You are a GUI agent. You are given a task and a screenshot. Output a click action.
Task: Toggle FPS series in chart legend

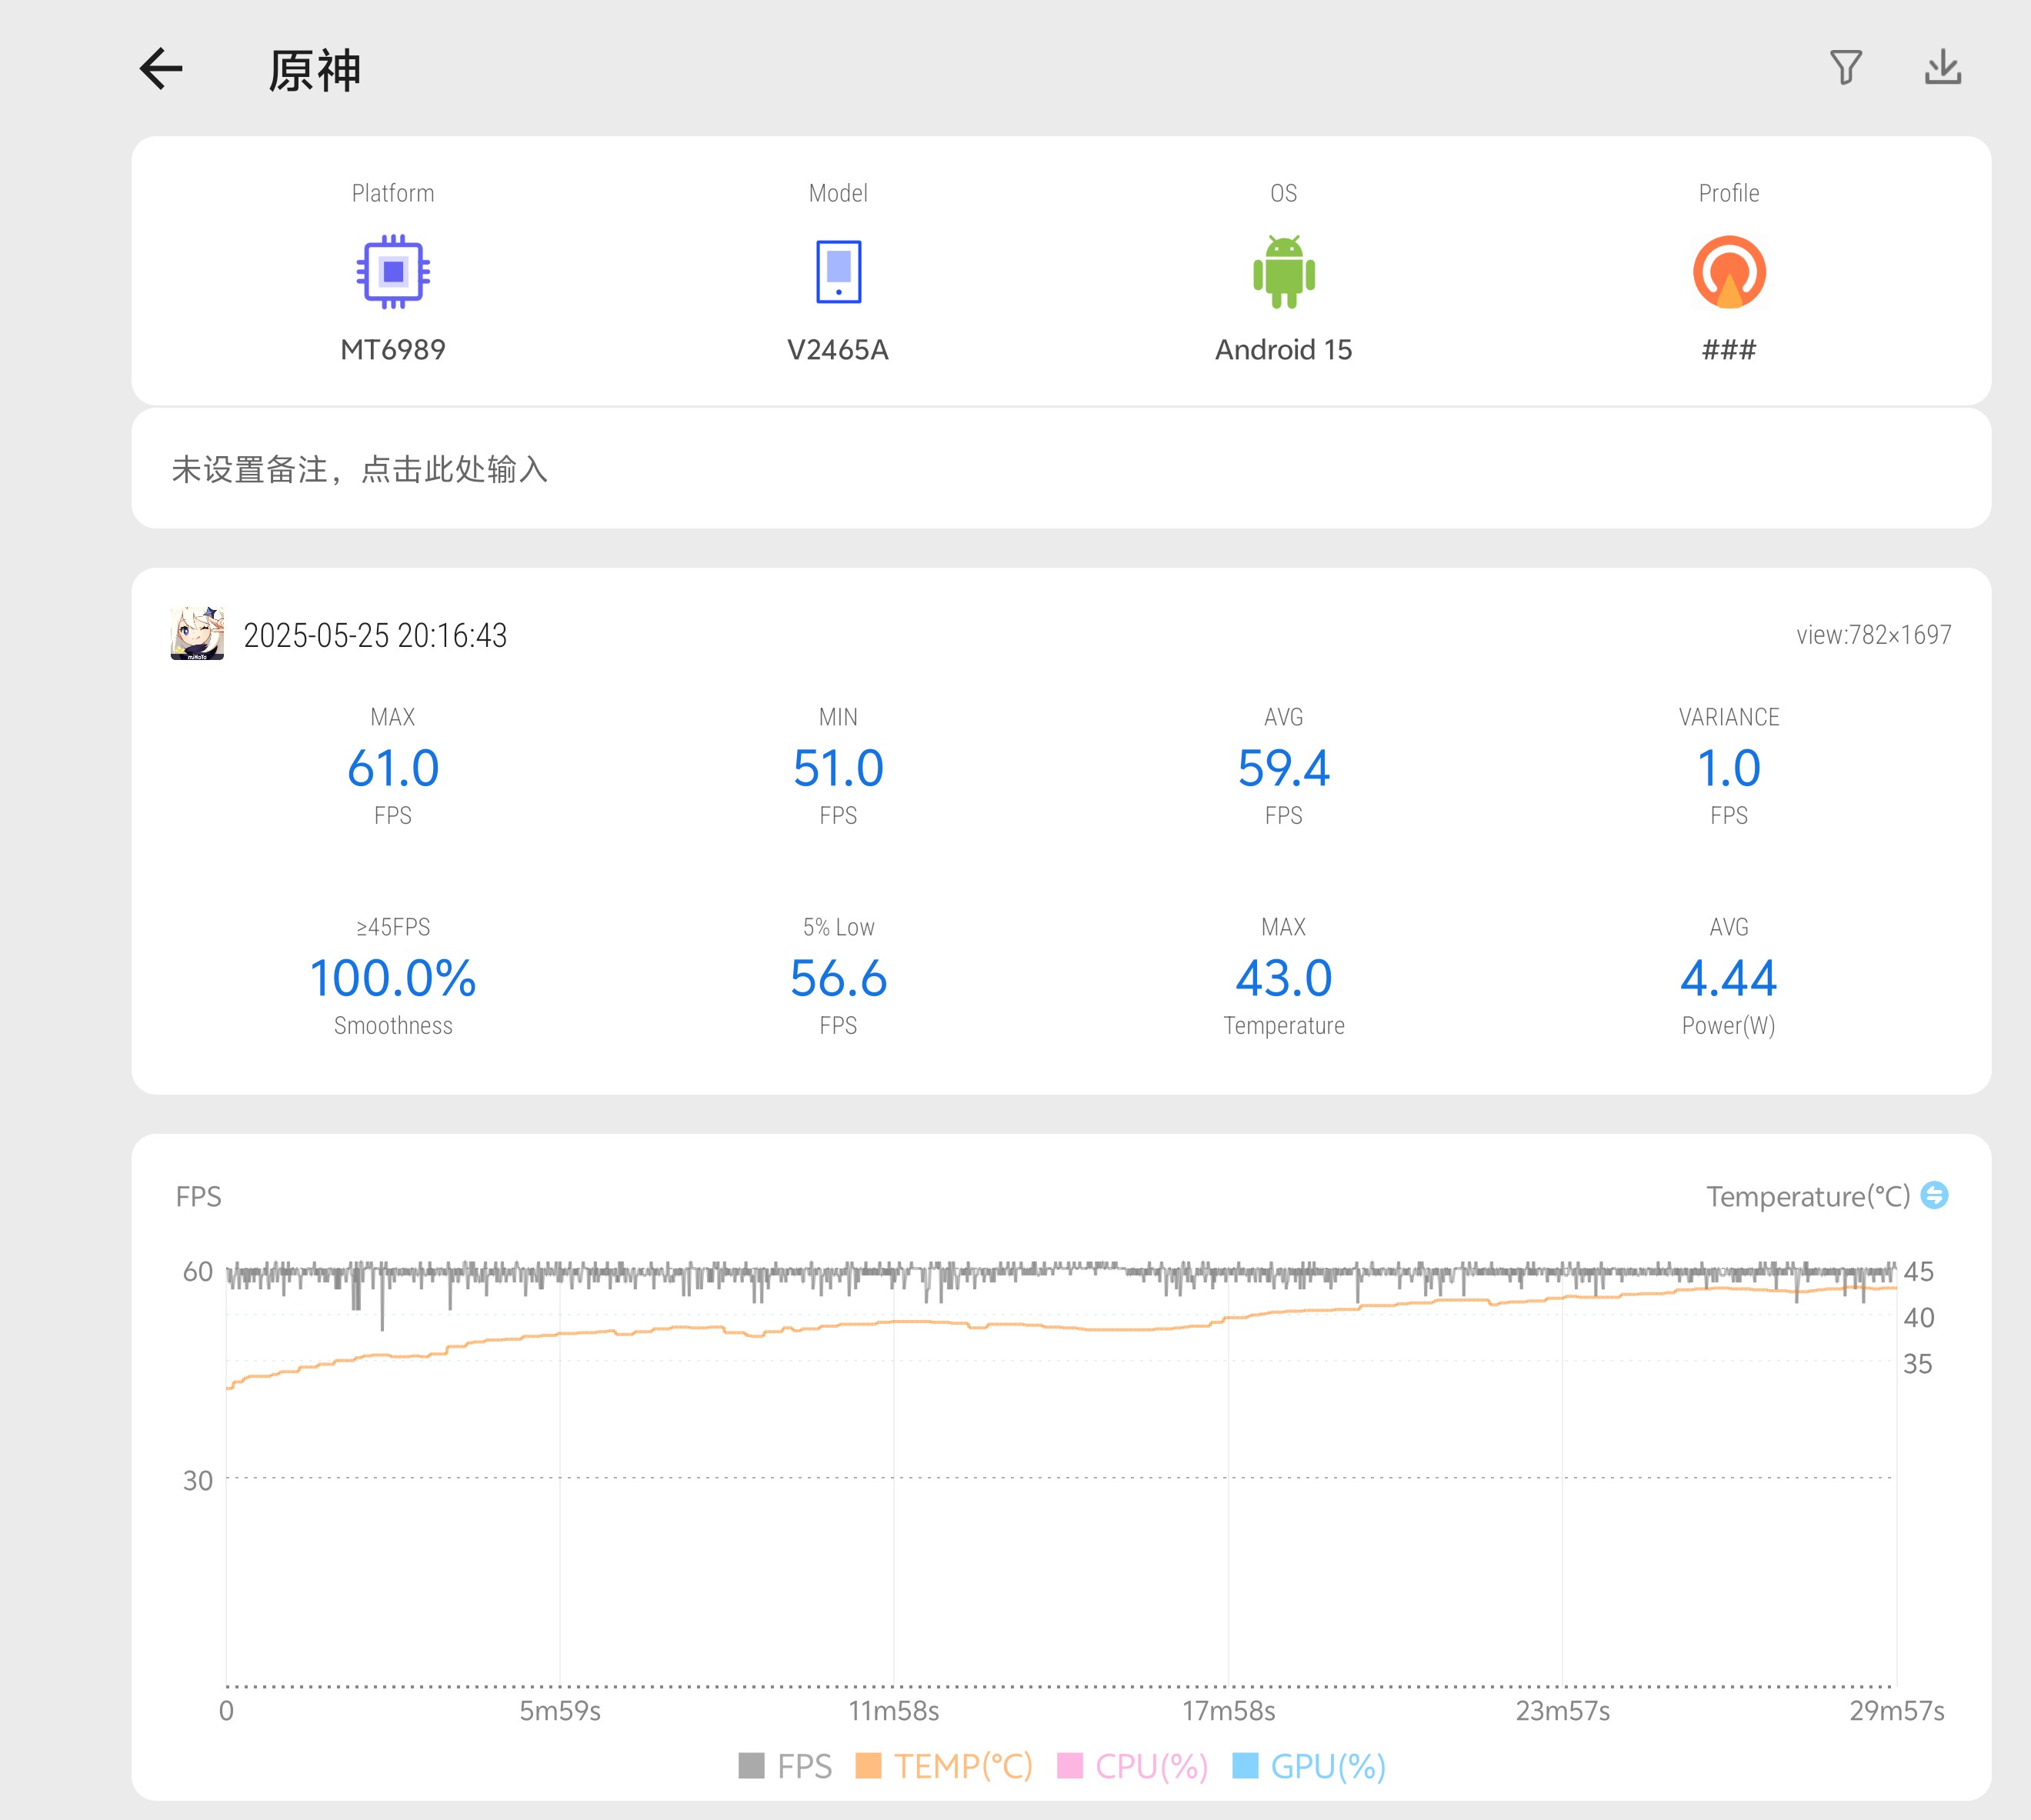pyautogui.click(x=785, y=1766)
